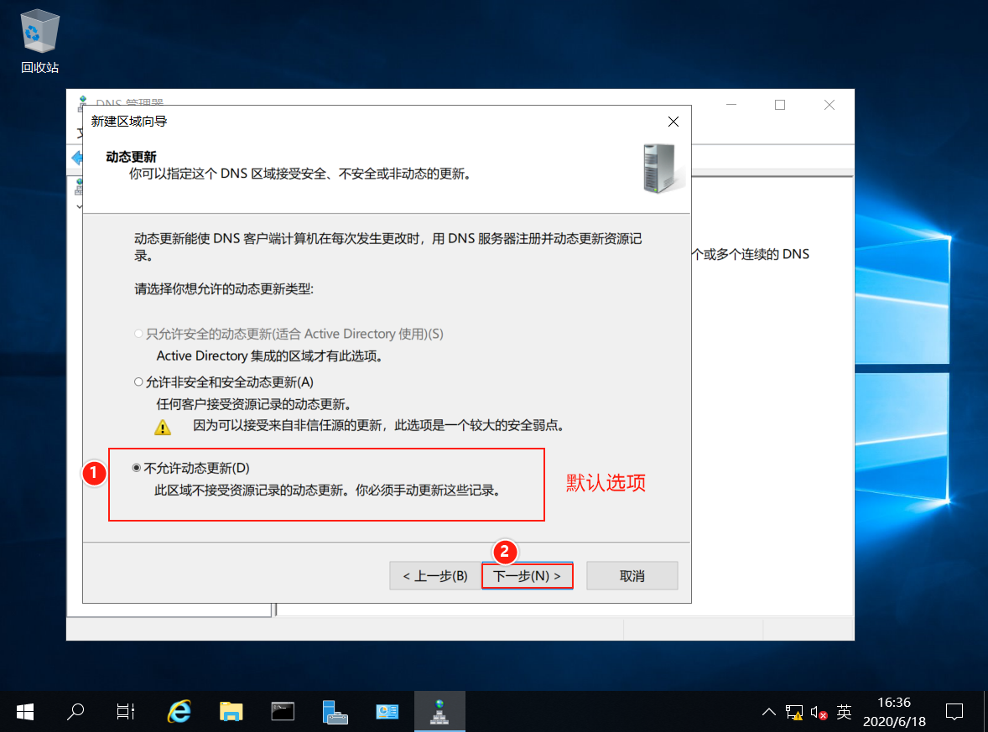Click the muted volume tray icon
Screen dimensions: 988x732
click(x=819, y=713)
